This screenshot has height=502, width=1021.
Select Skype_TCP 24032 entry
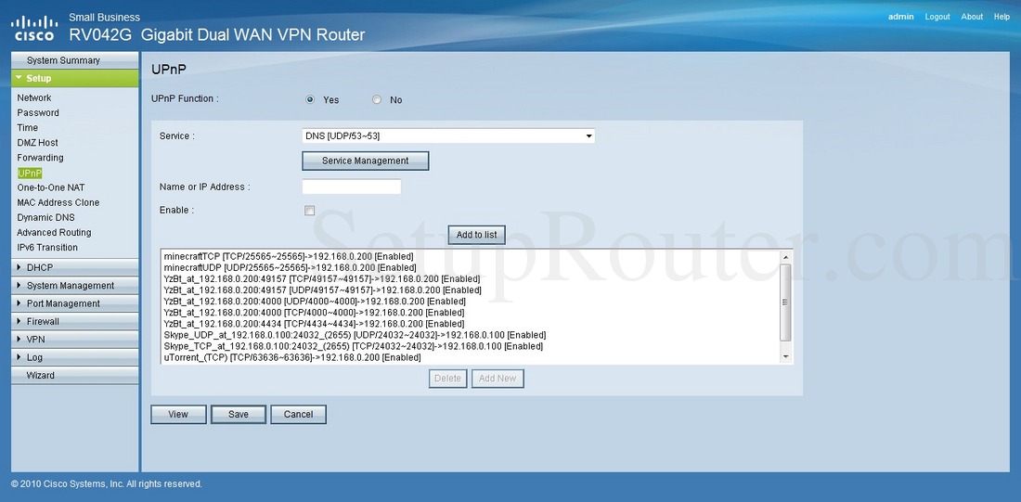click(x=354, y=346)
